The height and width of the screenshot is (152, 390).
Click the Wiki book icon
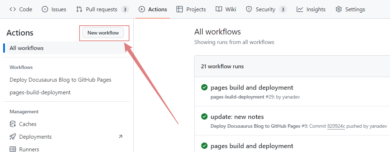[x=219, y=9]
